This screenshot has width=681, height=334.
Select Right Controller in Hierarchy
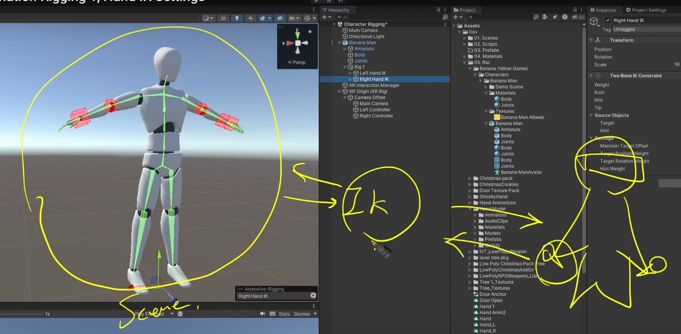[x=376, y=116]
